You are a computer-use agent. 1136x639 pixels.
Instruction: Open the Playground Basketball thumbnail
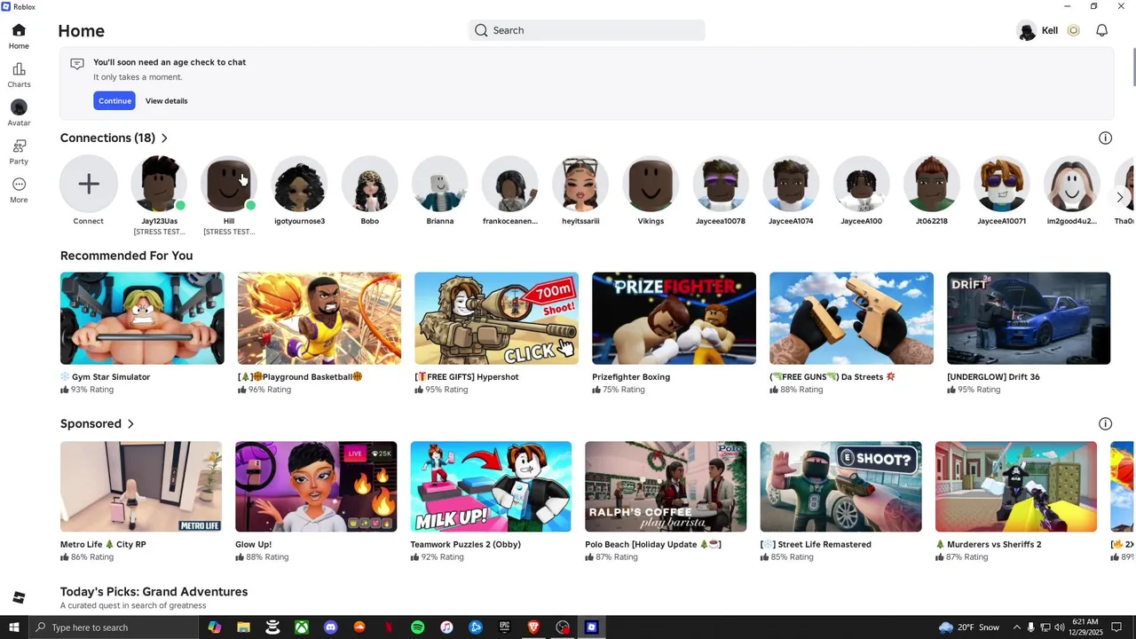pyautogui.click(x=319, y=318)
